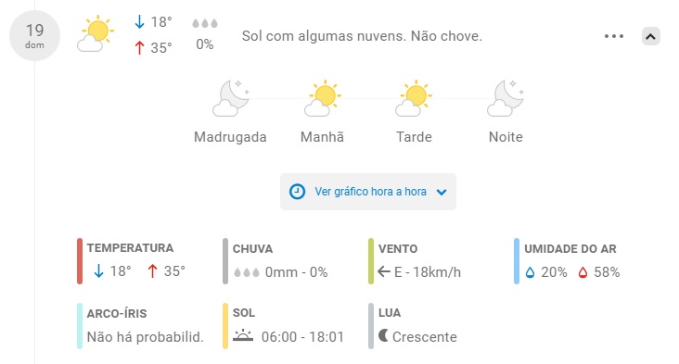Click the Noite moon-and-cloud icon

pos(506,98)
